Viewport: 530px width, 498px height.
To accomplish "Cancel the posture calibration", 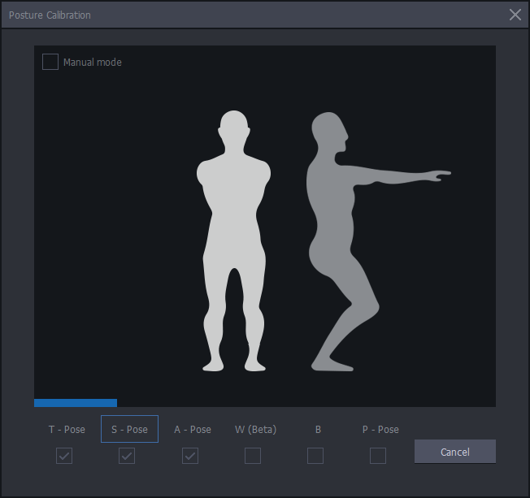I will [x=455, y=452].
